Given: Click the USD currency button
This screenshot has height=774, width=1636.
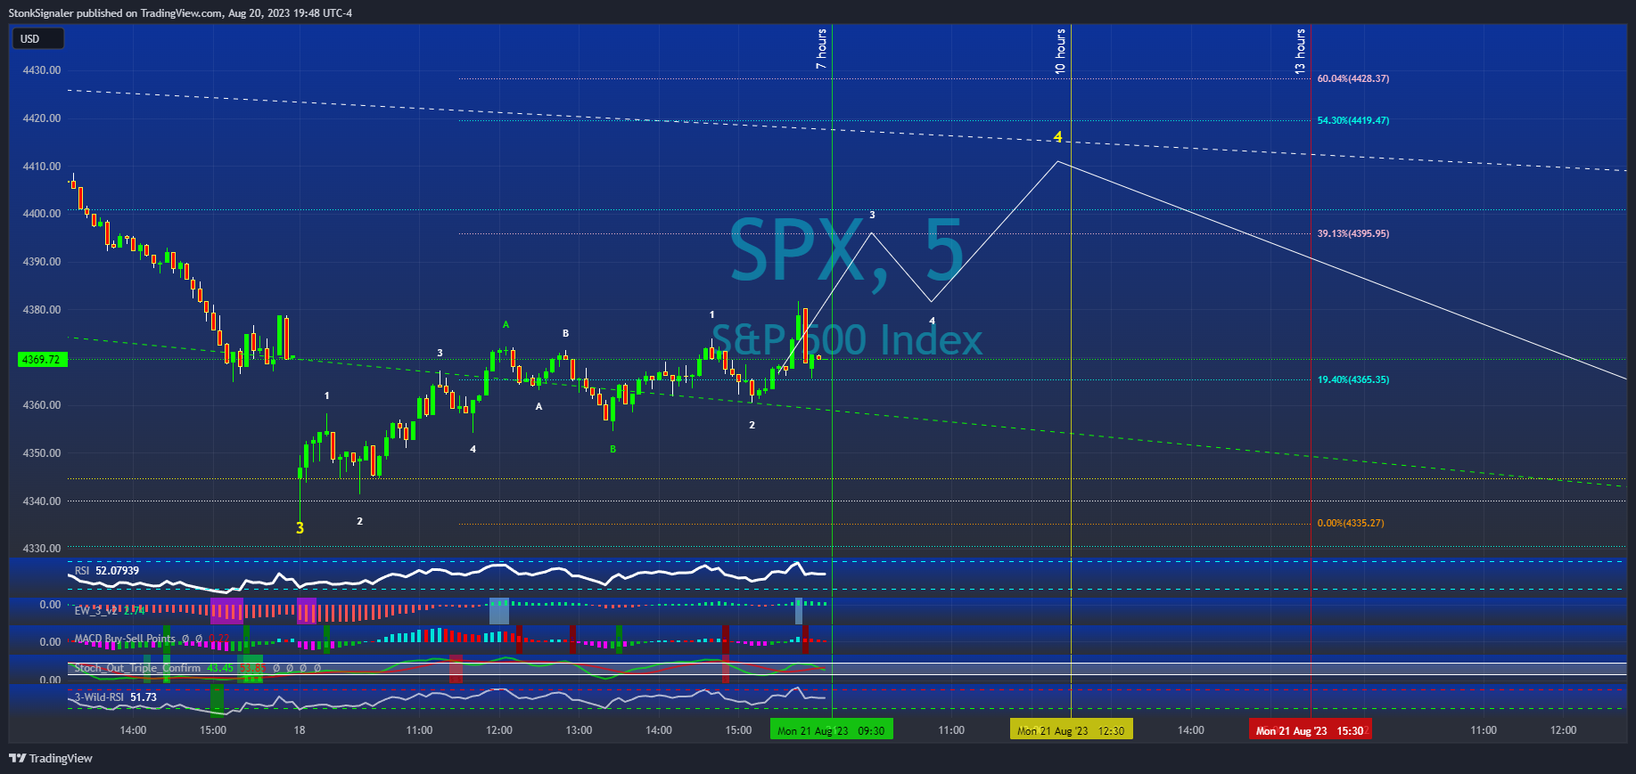Looking at the screenshot, I should (37, 38).
